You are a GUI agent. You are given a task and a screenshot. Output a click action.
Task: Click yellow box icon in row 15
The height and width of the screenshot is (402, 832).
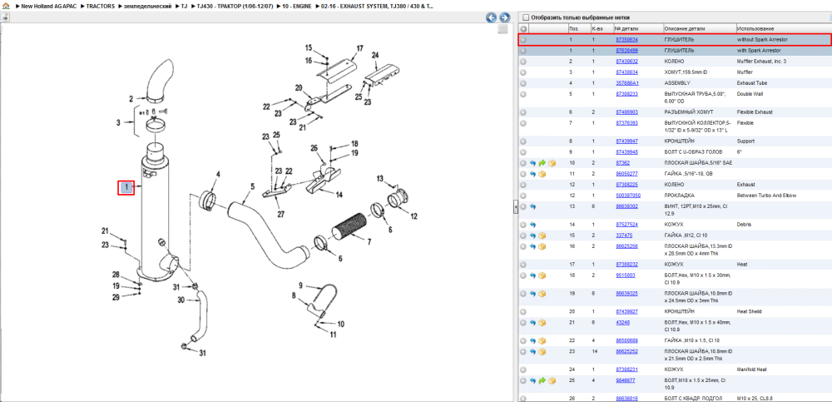pos(542,236)
